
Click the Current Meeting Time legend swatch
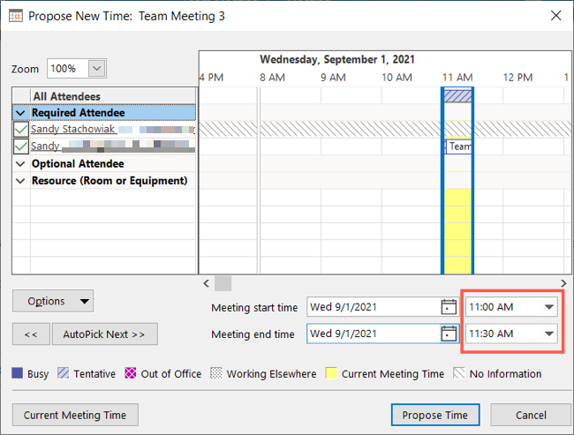331,374
